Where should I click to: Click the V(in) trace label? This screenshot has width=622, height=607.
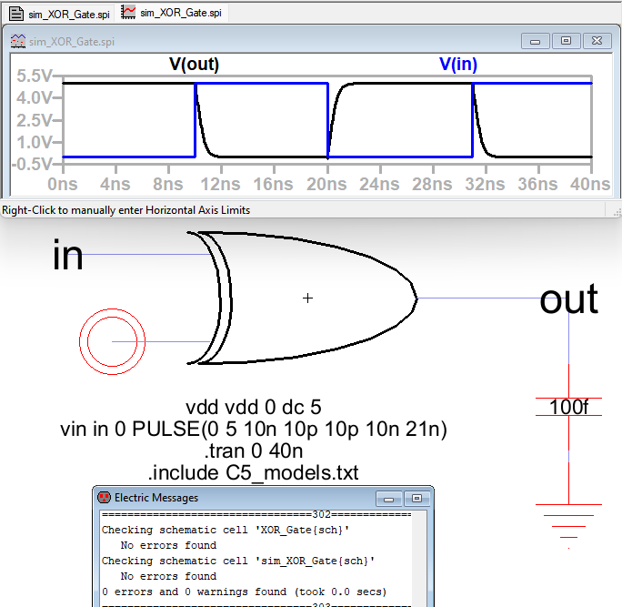(x=458, y=65)
